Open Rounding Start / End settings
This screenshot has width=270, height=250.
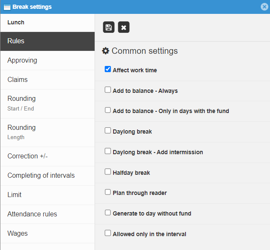coord(48,104)
